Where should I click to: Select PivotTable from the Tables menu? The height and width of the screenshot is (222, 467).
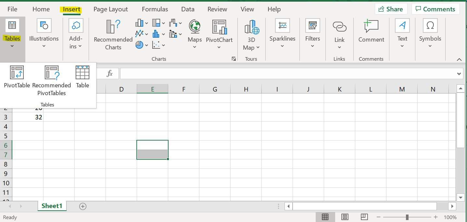coord(17,76)
